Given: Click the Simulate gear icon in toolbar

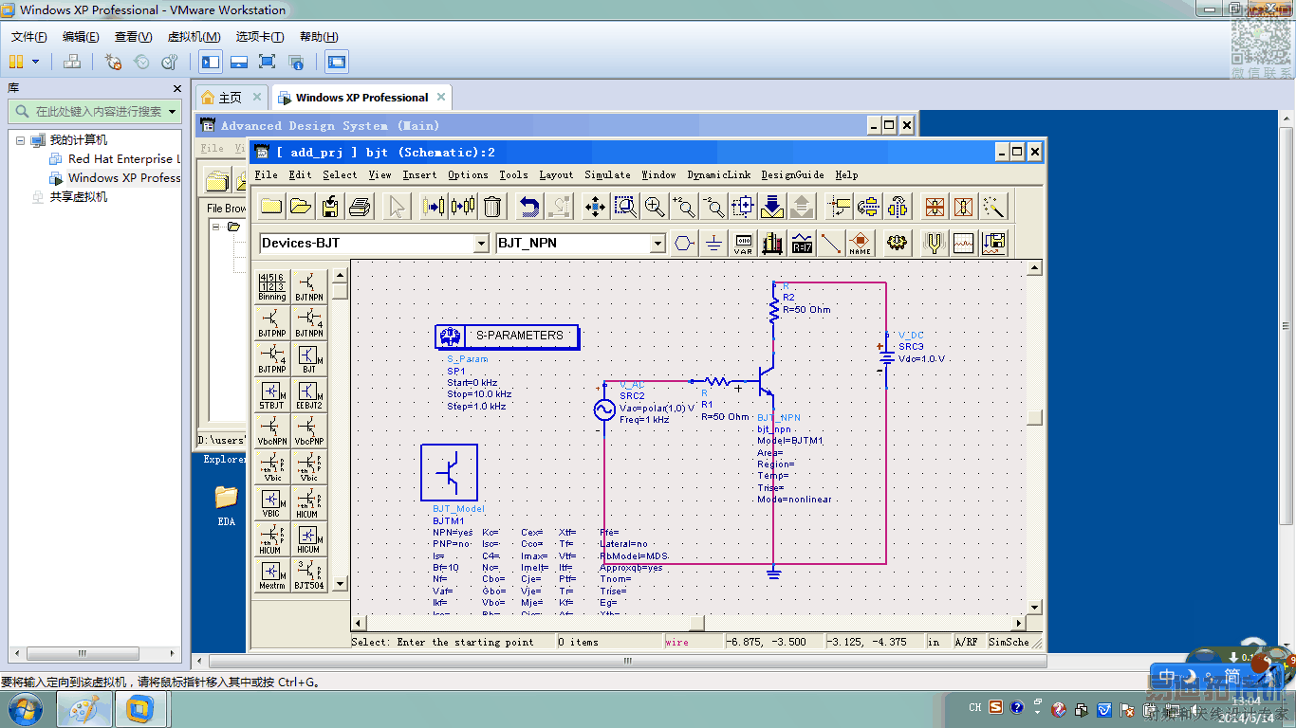Looking at the screenshot, I should click(897, 244).
